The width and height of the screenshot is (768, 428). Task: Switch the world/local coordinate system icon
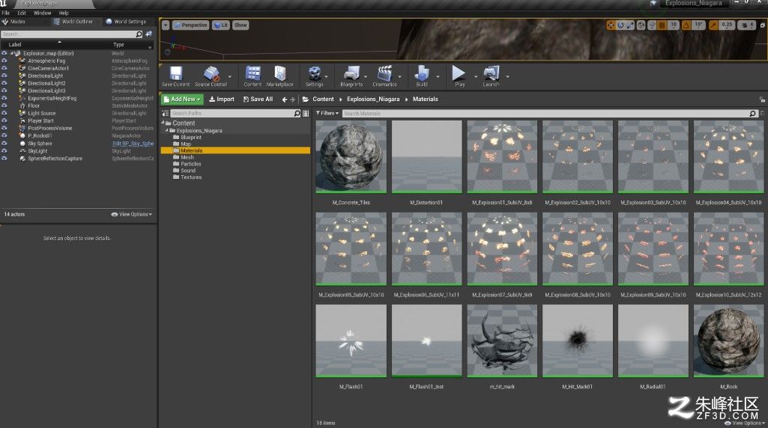641,25
